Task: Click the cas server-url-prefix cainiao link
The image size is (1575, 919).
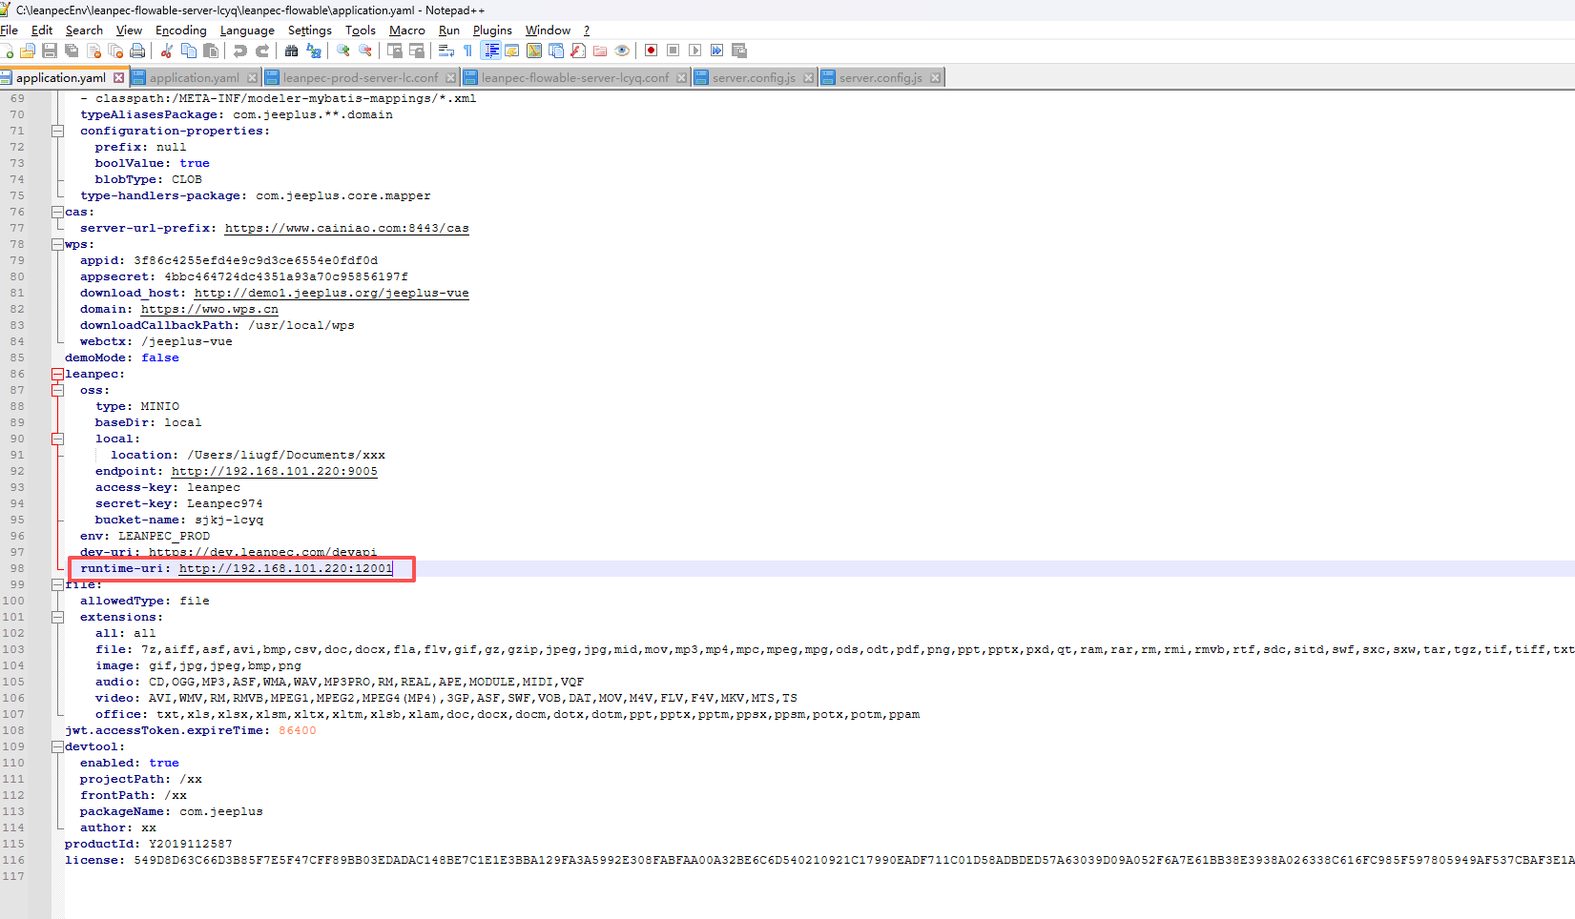Action: pos(347,228)
